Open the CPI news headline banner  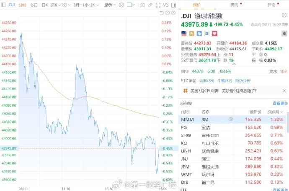223,91
